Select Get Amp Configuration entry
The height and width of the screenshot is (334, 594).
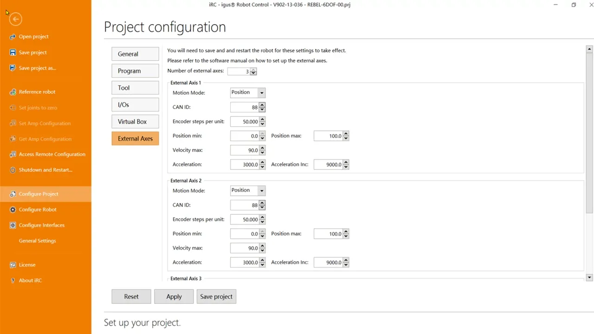click(45, 139)
